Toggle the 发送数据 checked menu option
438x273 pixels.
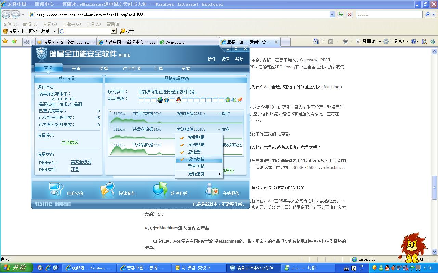tap(199, 144)
